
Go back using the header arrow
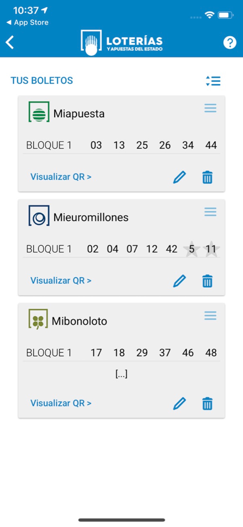tap(10, 43)
